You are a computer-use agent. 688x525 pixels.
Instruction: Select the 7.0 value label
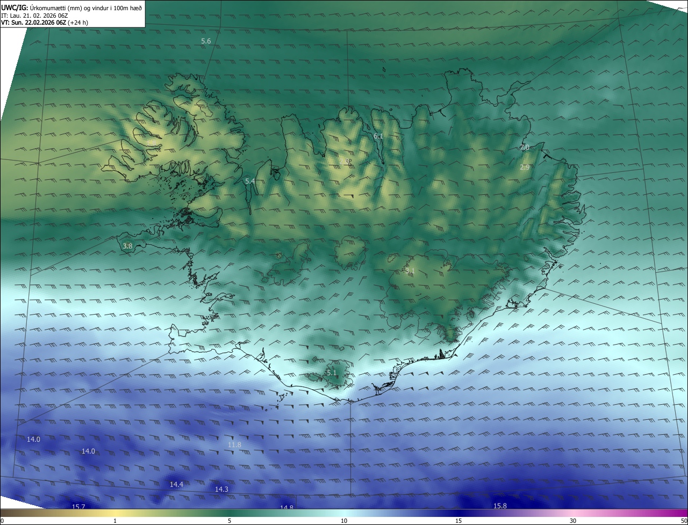pos(525,147)
